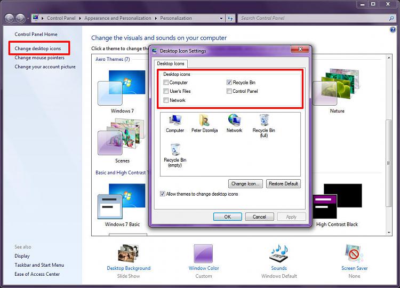This screenshot has height=288, width=400.
Task: Click the Screen Saver link text
Action: pos(354,268)
